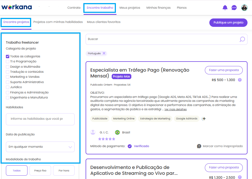Screen dimensions: 252x179
Task: Click help icon beside R$ 1.300 - 2.500
Action: 240,177
